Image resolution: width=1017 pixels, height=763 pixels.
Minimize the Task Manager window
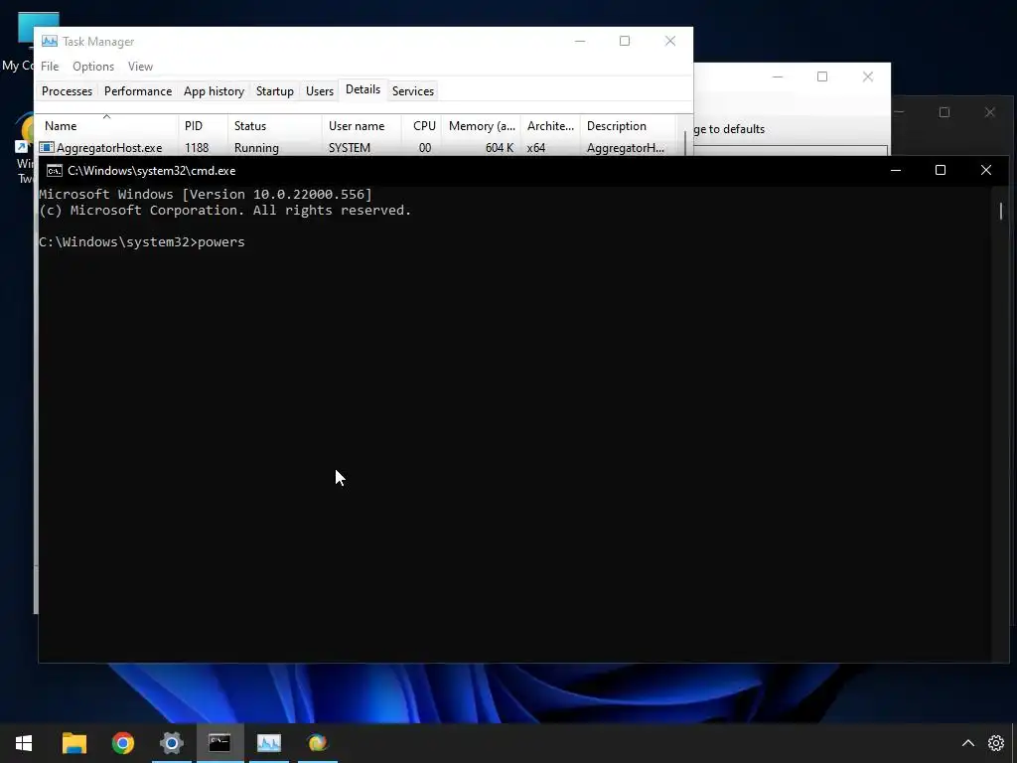coord(580,41)
